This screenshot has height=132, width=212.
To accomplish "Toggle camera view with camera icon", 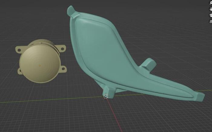I will [x=211, y=15].
